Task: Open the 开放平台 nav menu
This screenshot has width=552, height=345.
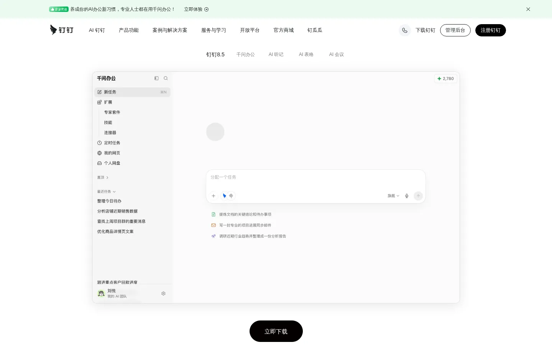Action: [250, 30]
